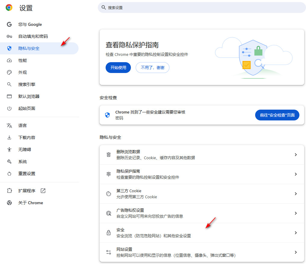Viewport: 306px width, 264px height.
Task: Open the 外观 settings section
Action: coord(39,72)
